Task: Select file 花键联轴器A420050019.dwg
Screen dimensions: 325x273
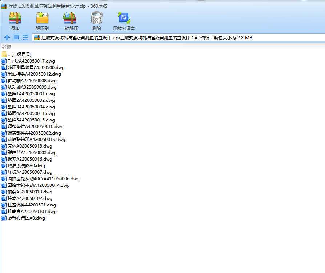Action: [33, 139]
